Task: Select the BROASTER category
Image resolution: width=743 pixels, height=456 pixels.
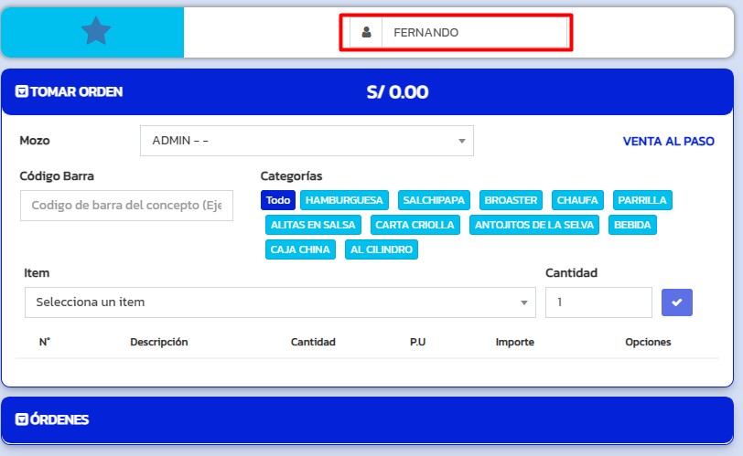Action: (511, 200)
